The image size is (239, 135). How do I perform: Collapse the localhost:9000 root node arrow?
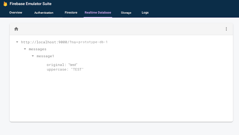(x=17, y=42)
